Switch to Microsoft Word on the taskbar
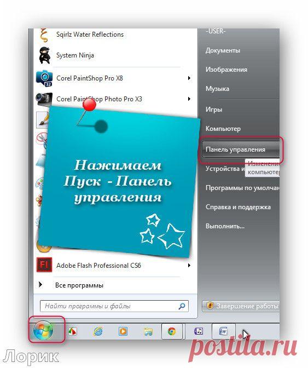308x368 pixels. click(223, 331)
